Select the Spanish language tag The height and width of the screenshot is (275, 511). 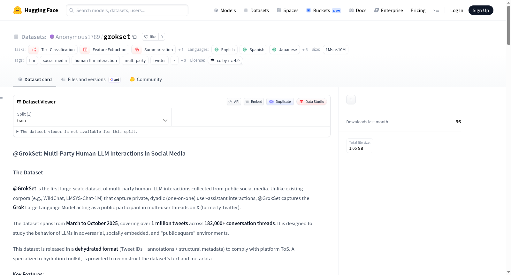tap(253, 50)
